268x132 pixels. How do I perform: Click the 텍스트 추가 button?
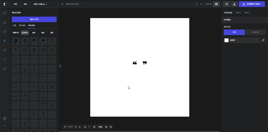pyautogui.click(x=34, y=19)
